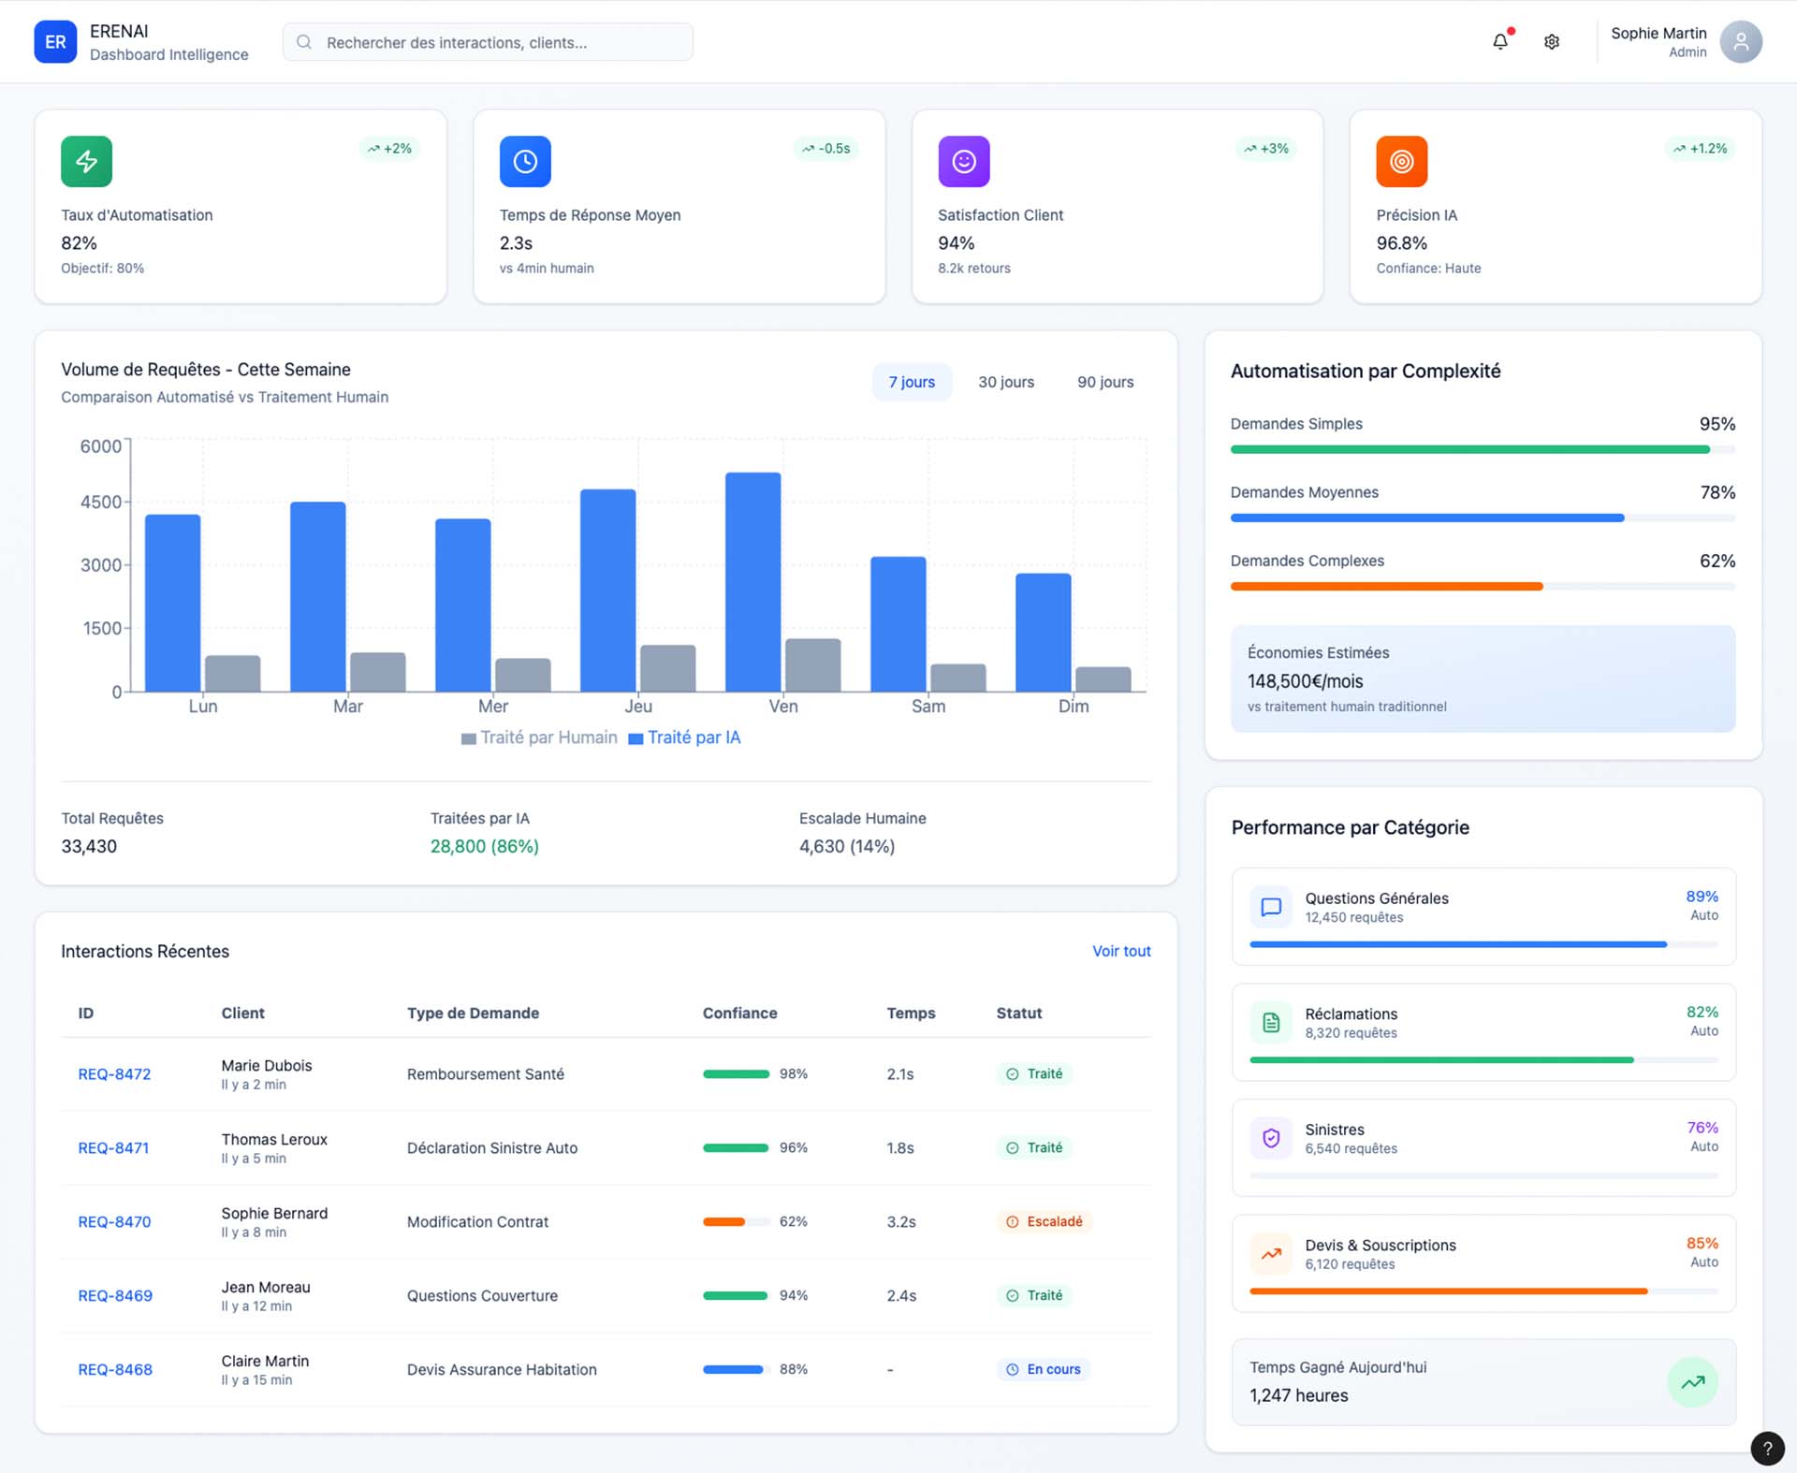1797x1473 pixels.
Task: Switch chart range to 7 jours
Action: [912, 382]
